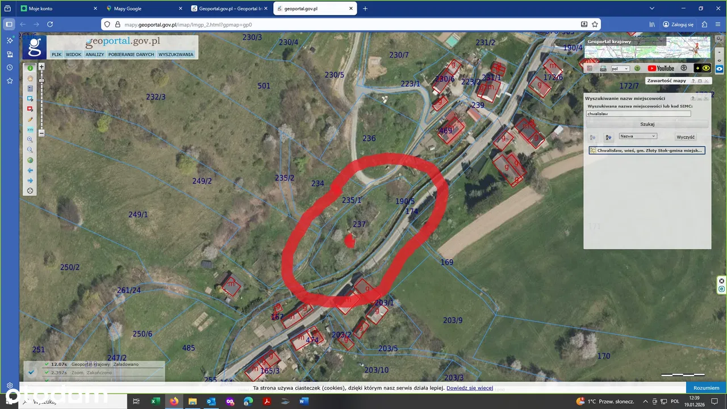Click the XYH coordinates tool
Screen dimensions: 727x409
[30, 130]
